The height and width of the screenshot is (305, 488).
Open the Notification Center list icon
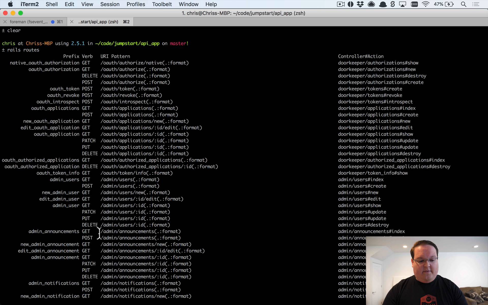pos(476,4)
